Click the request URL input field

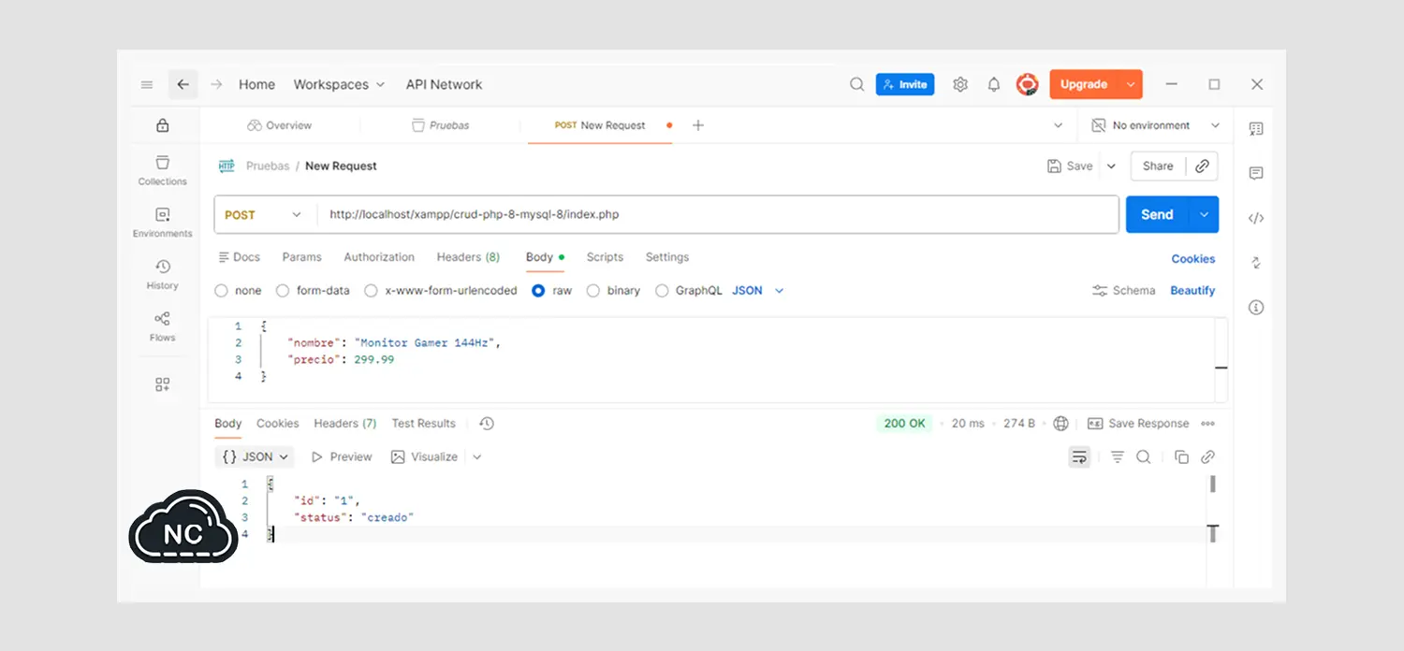(x=718, y=214)
